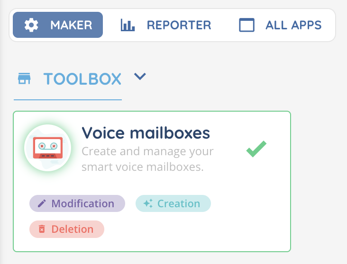Select the Deletion tag label
Screen dimensions: 347x264
click(72, 229)
